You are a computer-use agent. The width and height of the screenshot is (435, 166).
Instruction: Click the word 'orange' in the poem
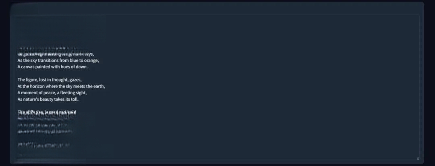pos(91,61)
